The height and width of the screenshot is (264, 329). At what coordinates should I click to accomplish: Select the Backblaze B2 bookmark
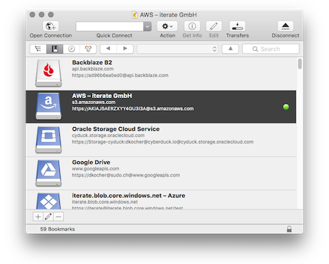tap(161, 74)
